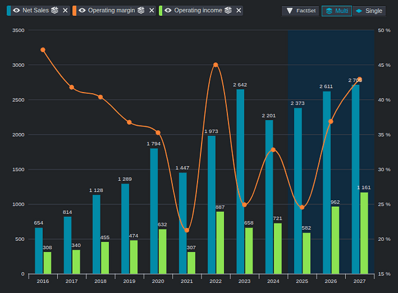Click the 2025 Net Sales bar
This screenshot has width=398, height=293.
tap(298, 191)
